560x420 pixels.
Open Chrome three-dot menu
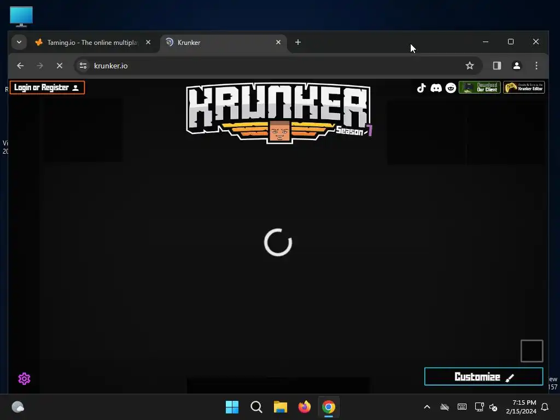536,66
